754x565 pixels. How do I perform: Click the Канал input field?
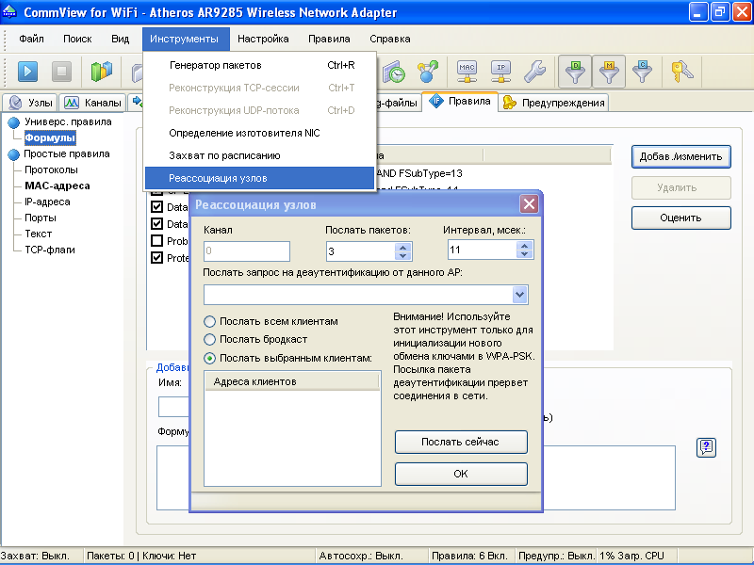(247, 250)
